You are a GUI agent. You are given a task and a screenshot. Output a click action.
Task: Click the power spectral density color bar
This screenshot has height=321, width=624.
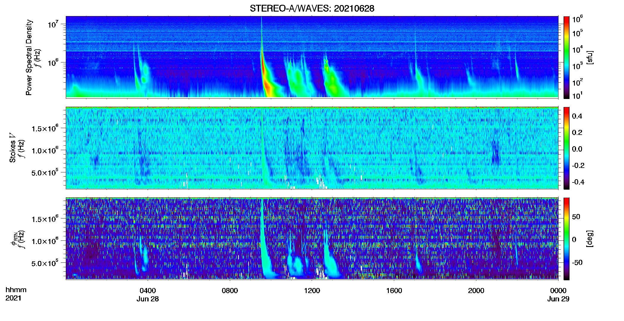click(x=566, y=57)
